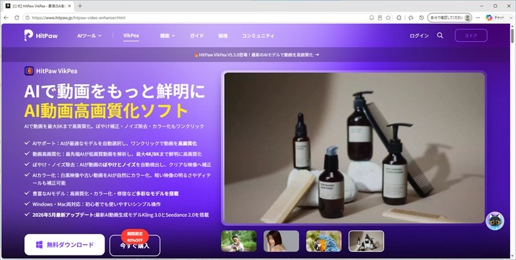Screen dimensions: 516x260
Task: Reload the page with the refresh icon
Action: [x=17, y=18]
